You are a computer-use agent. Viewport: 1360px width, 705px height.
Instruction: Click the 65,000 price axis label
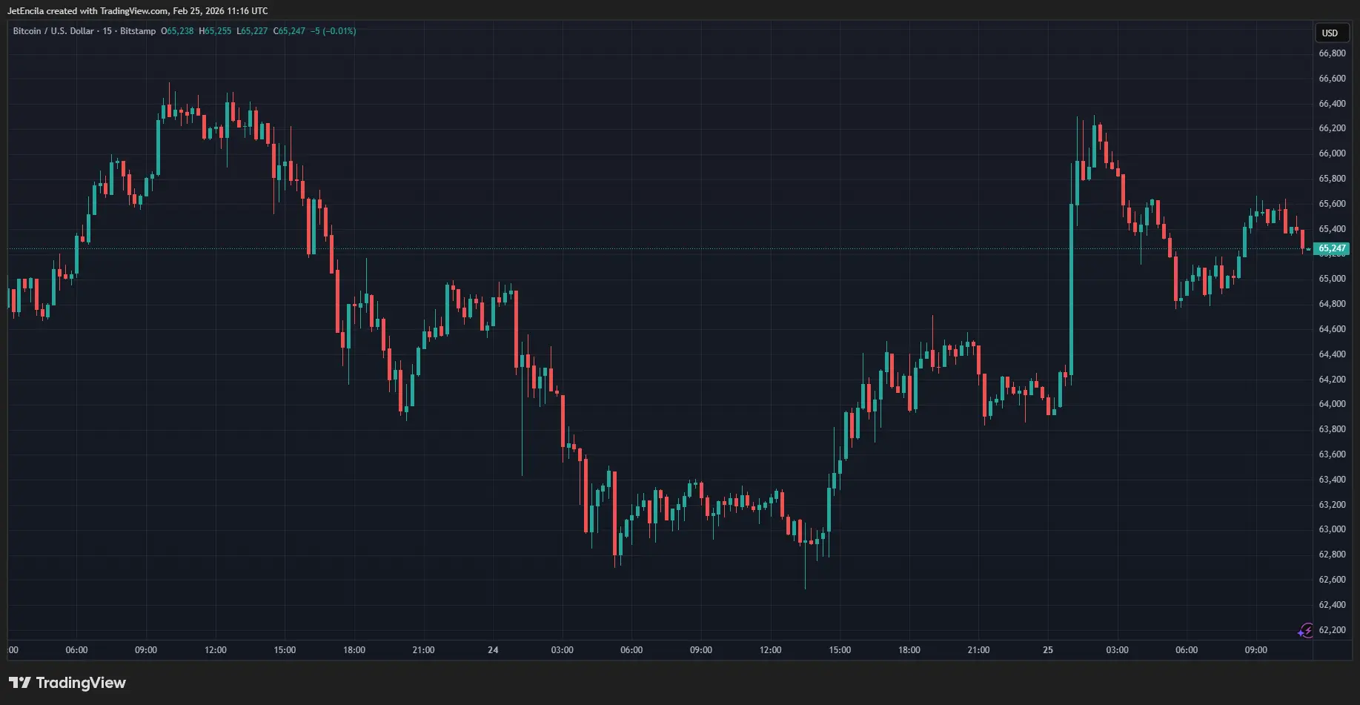(x=1332, y=279)
